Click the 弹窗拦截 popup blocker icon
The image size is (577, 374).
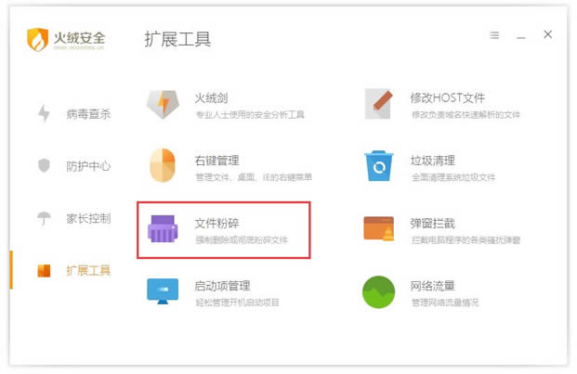378,229
